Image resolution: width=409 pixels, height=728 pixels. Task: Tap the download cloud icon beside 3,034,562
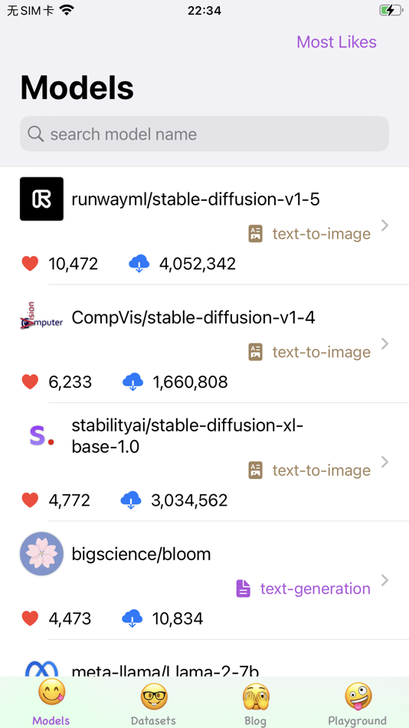click(x=131, y=500)
